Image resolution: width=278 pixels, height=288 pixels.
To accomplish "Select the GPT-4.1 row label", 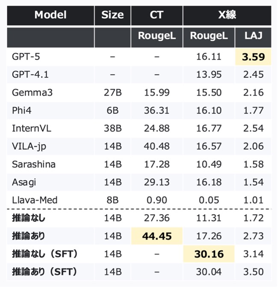I will tap(30, 74).
